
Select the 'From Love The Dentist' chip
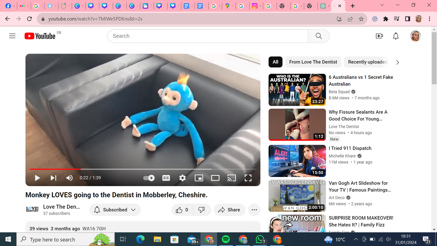pos(313,62)
